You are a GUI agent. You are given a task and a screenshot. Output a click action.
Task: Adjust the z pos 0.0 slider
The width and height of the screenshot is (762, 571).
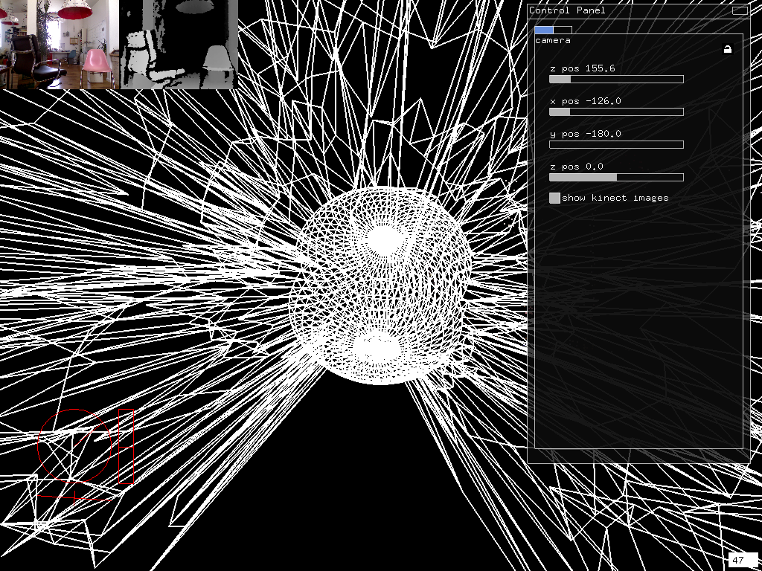[x=616, y=178]
